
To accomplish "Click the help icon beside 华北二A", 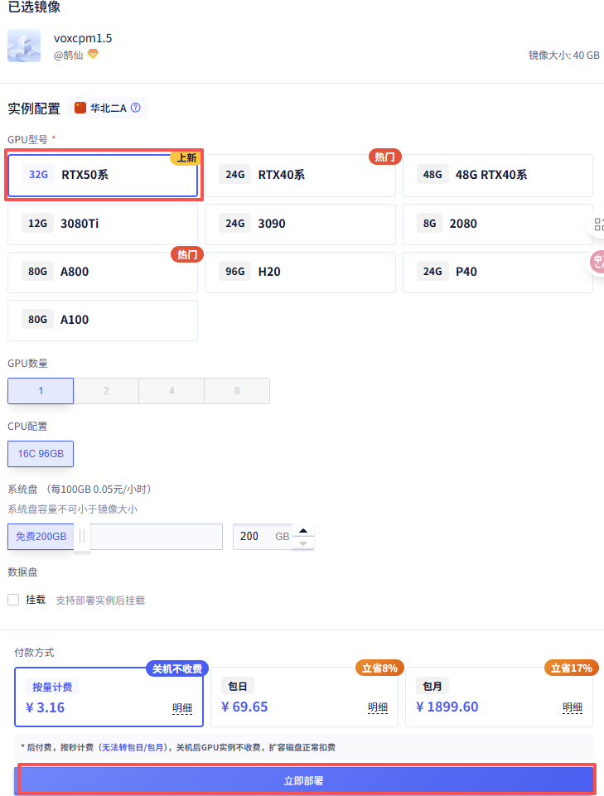I will (136, 108).
